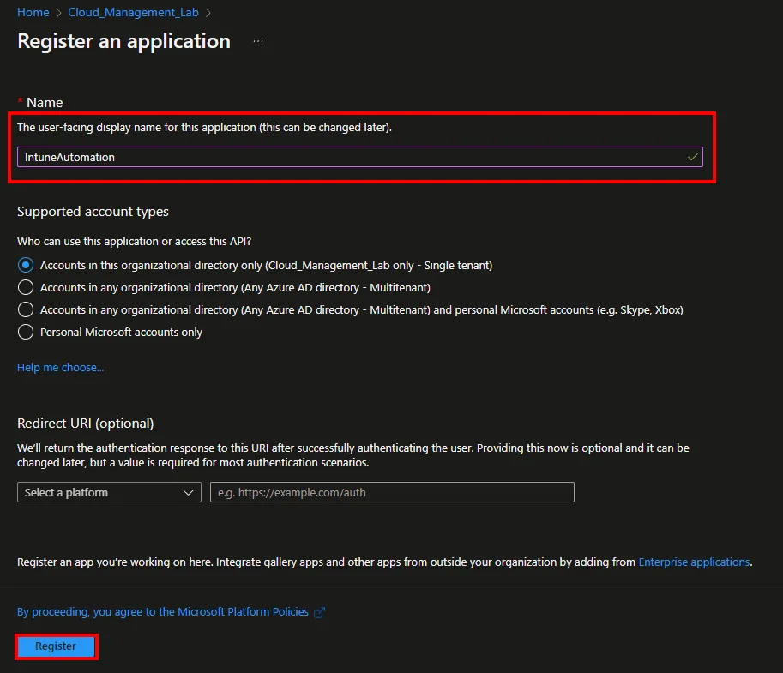
Task: Click the Name input field containing IntuneAutomation
Action: 360,157
